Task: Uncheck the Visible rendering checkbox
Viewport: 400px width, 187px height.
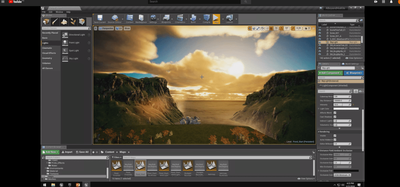Action: point(335,135)
